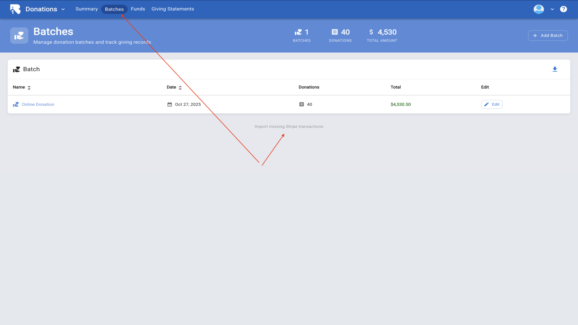The width and height of the screenshot is (578, 325).
Task: Click the large Batches header hand-heart icon
Action: click(19, 36)
